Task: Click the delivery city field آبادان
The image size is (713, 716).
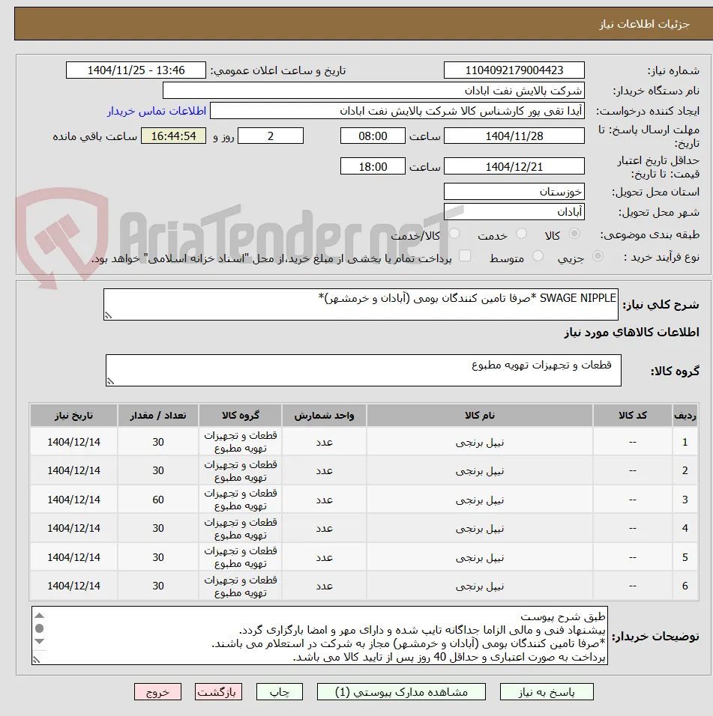Action: (514, 212)
